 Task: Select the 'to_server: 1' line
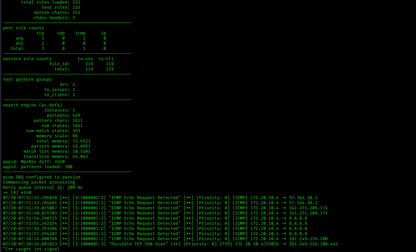pos(60,90)
